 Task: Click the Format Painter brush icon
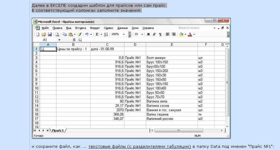pyautogui.click(x=79, y=34)
